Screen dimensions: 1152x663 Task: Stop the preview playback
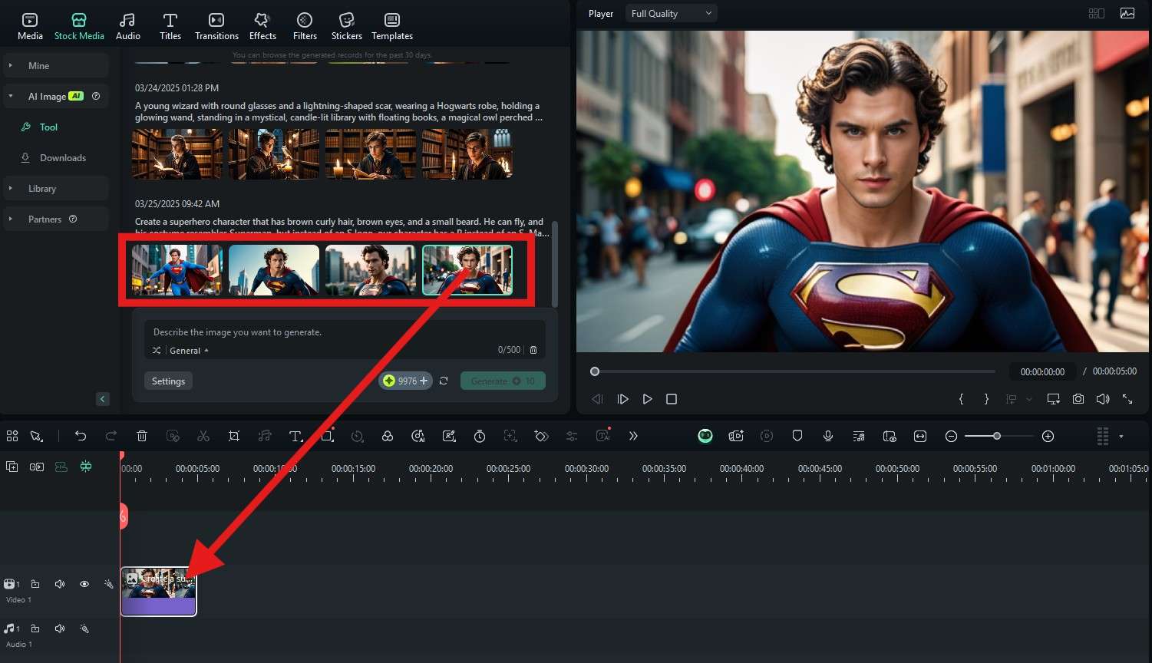pyautogui.click(x=672, y=399)
